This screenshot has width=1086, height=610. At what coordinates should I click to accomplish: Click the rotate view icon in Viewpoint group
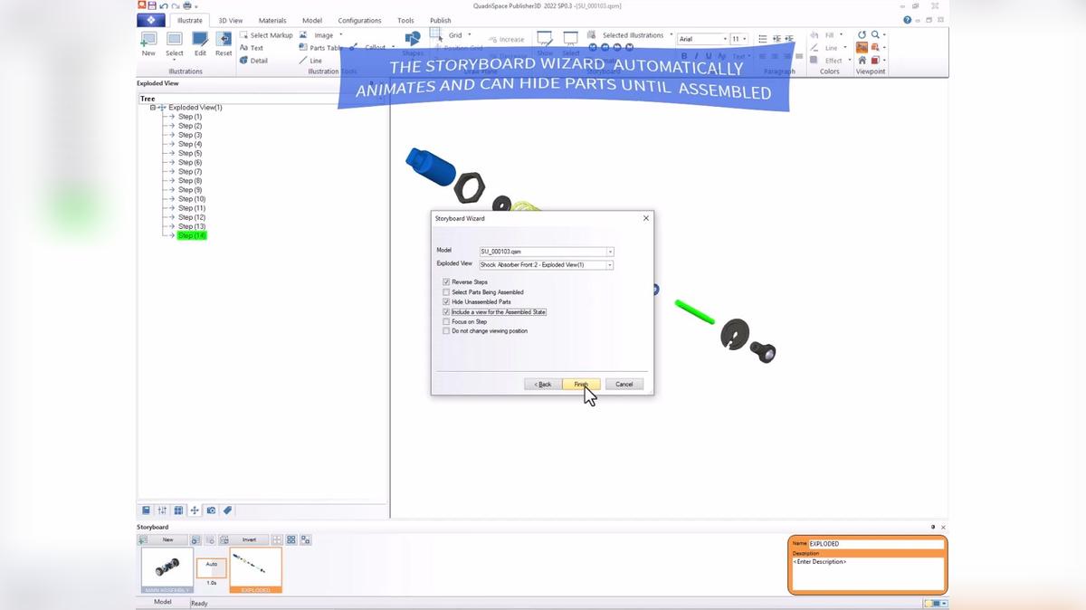tap(862, 35)
